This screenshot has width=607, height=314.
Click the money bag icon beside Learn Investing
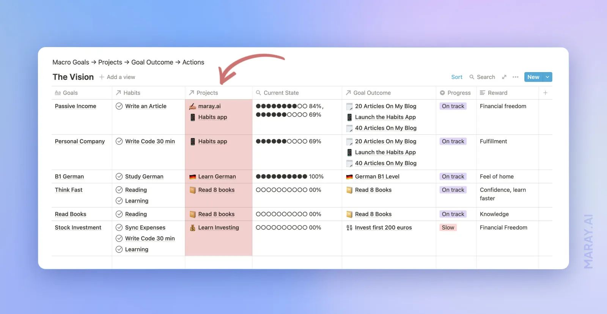[x=193, y=228]
